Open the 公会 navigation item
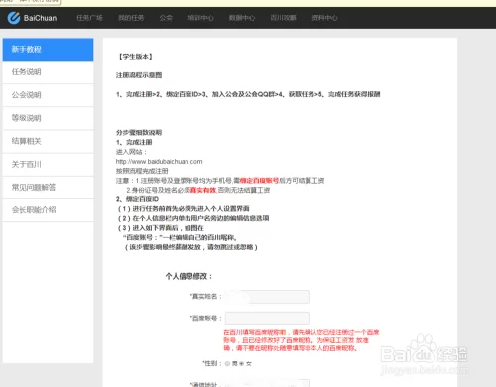Screen dimensions: 496x387 pos(166,18)
